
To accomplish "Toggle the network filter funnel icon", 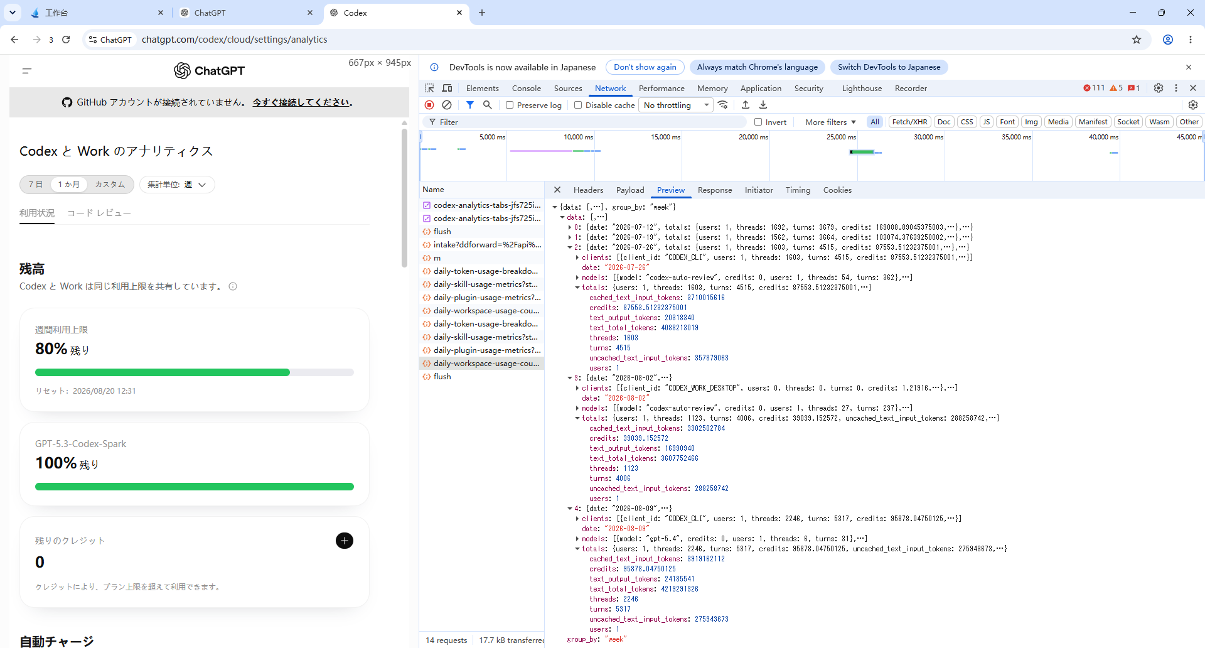I will point(470,105).
